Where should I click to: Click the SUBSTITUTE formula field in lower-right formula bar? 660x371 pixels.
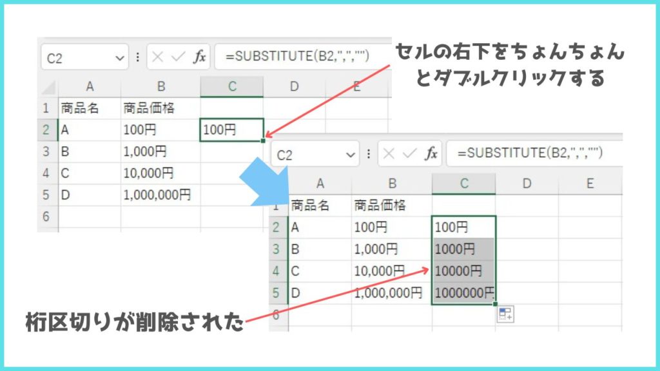(529, 154)
